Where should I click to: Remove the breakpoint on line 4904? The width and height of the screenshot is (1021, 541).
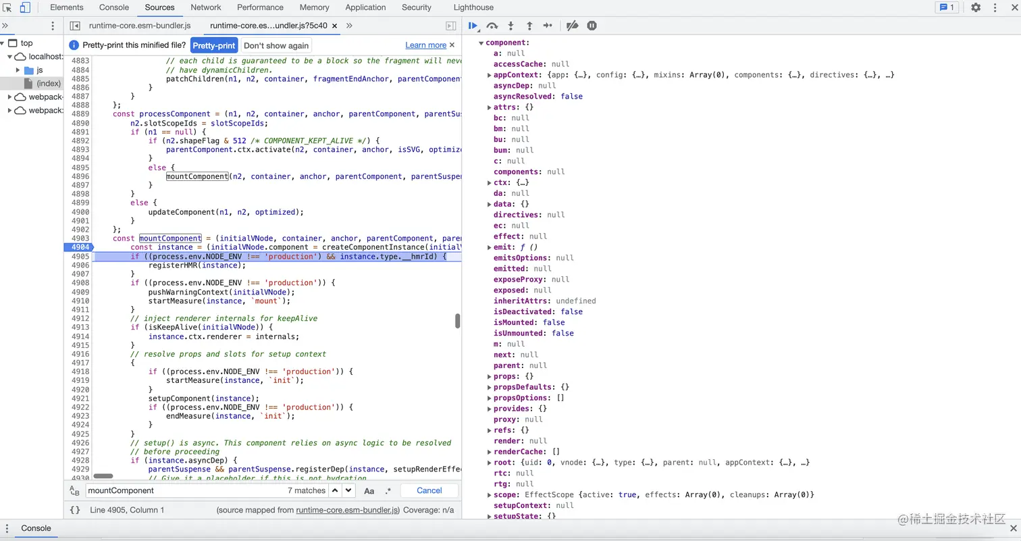(78, 247)
